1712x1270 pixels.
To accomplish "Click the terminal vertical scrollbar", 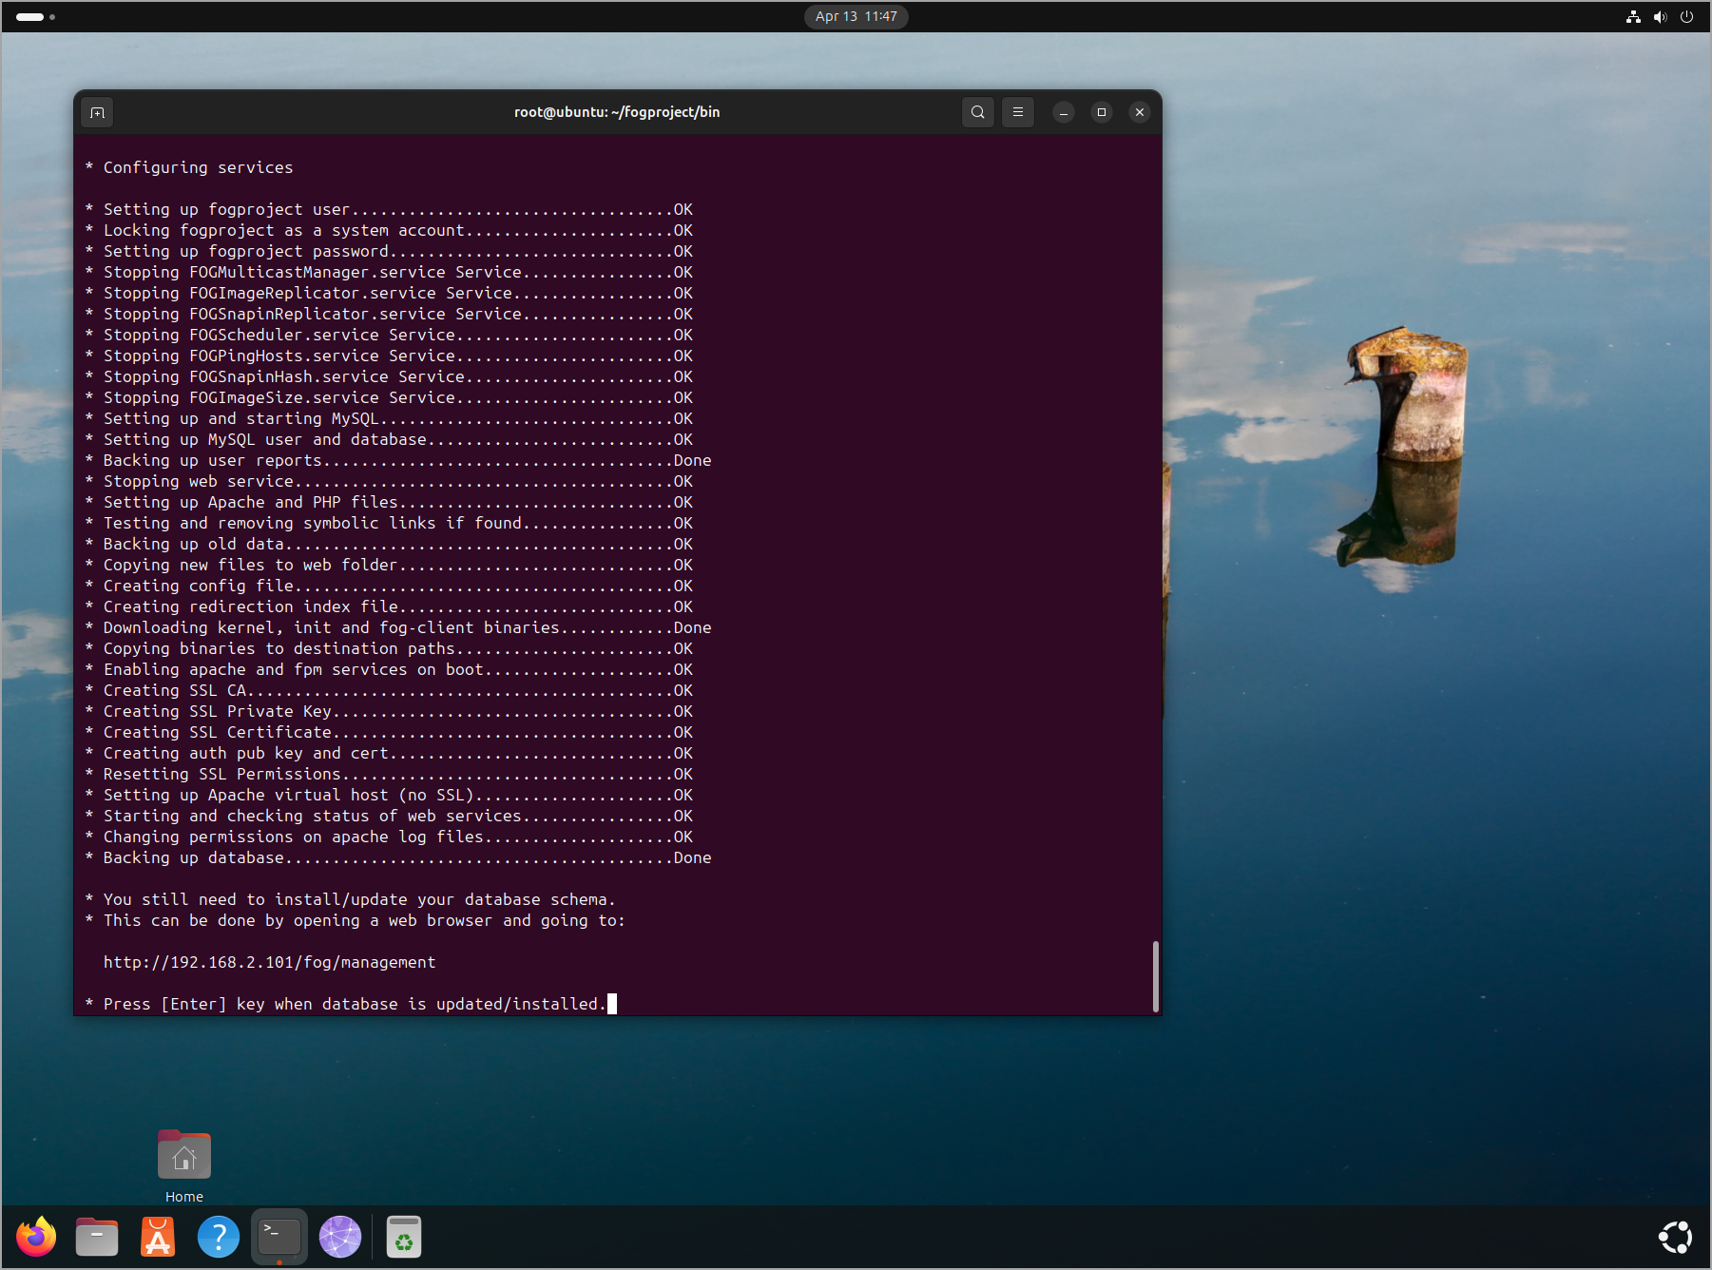I will click(x=1155, y=976).
